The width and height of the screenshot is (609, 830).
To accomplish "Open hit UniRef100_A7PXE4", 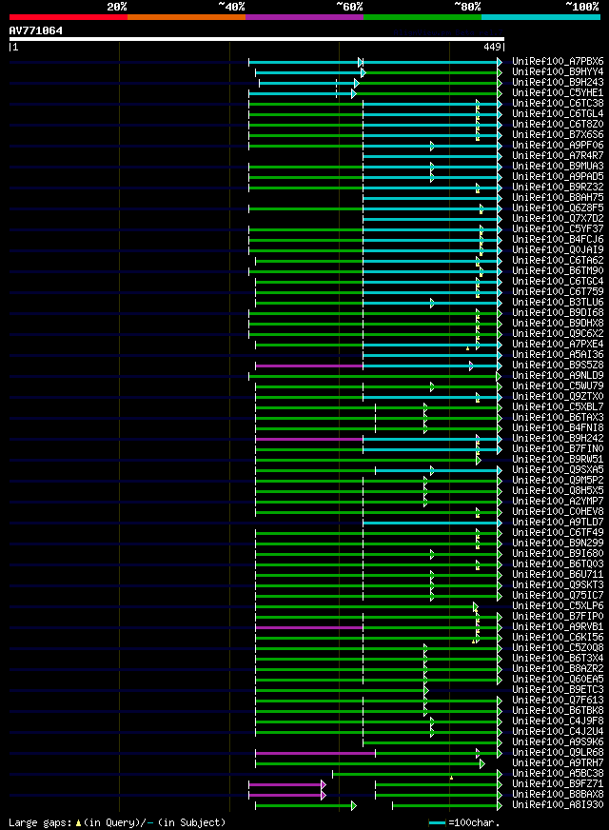I will point(558,345).
